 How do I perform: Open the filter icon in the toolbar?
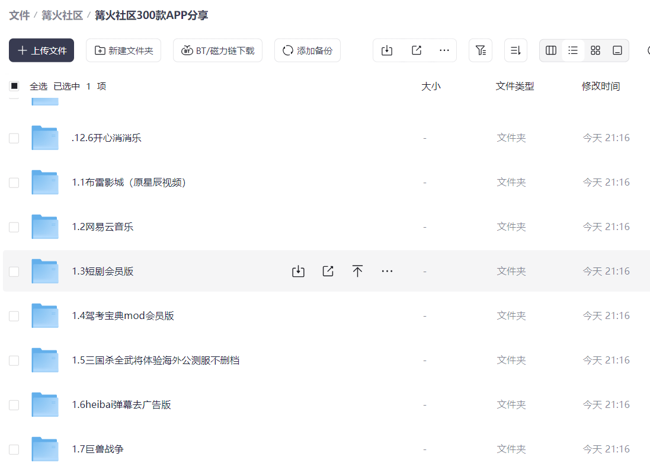click(x=480, y=50)
